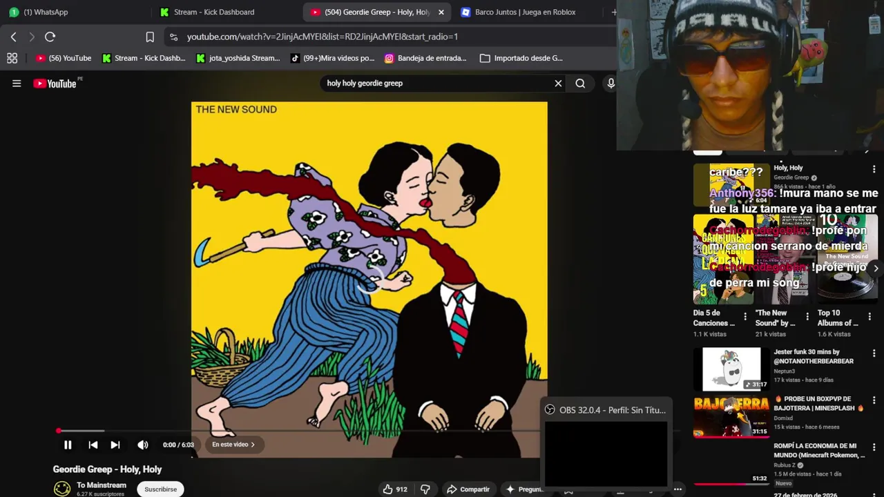Screen dimensions: 884x497
Task: Open options for Jester funk video
Action: coord(874,353)
